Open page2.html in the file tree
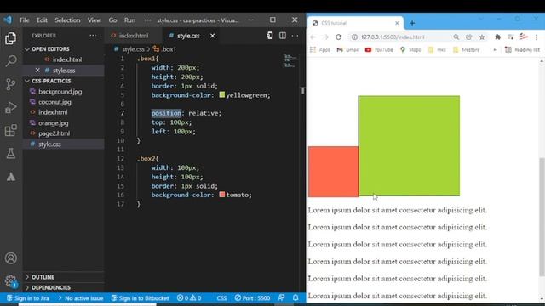The width and height of the screenshot is (545, 306). (x=64, y=133)
